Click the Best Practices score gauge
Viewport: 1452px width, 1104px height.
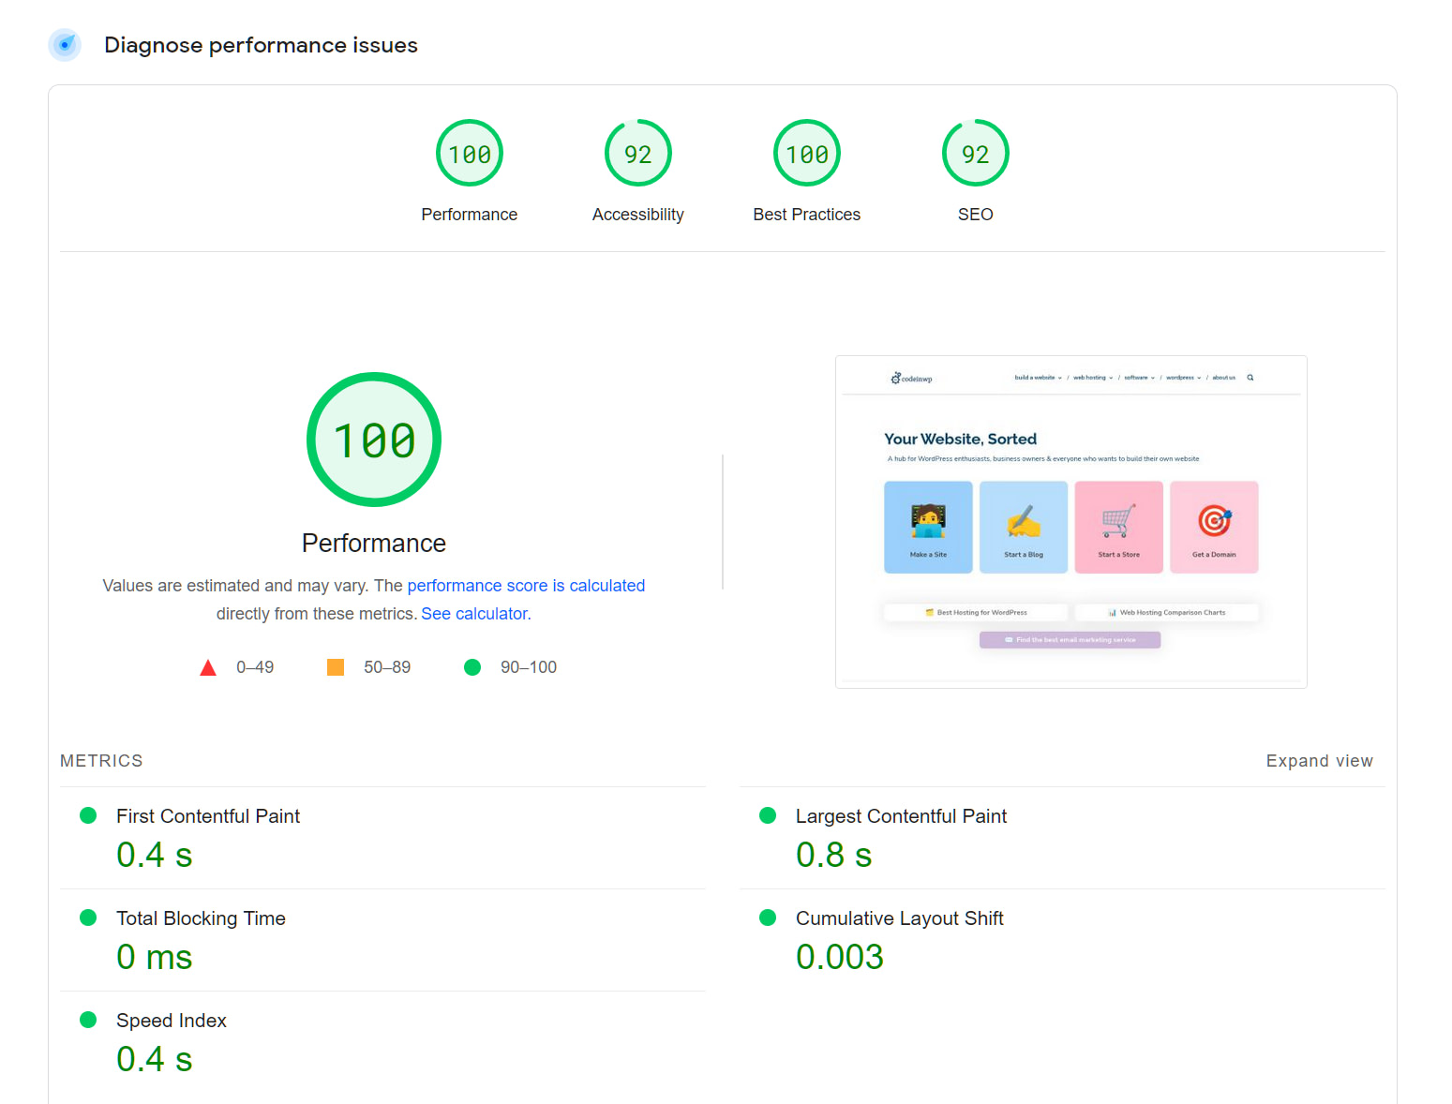[806, 153]
